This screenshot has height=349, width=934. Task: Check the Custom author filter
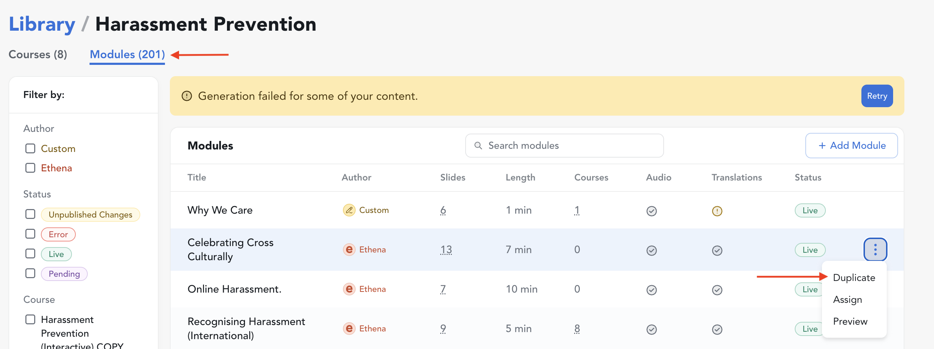click(x=30, y=148)
